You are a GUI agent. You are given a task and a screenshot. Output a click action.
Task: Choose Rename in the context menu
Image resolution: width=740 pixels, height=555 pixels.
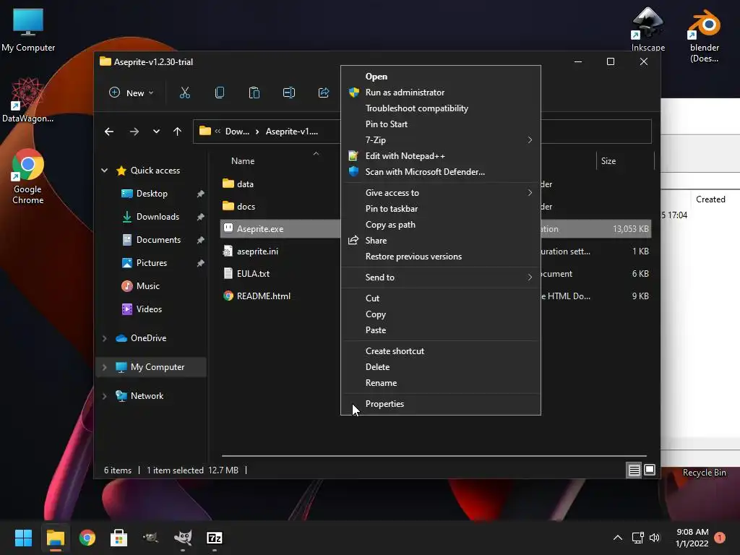point(441,383)
